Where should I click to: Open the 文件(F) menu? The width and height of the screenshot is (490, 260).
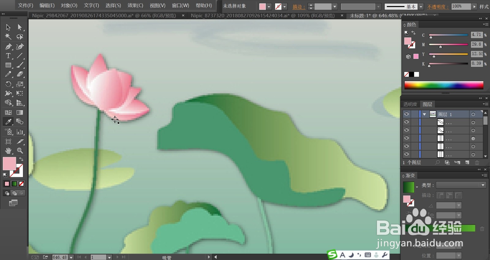click(x=25, y=6)
